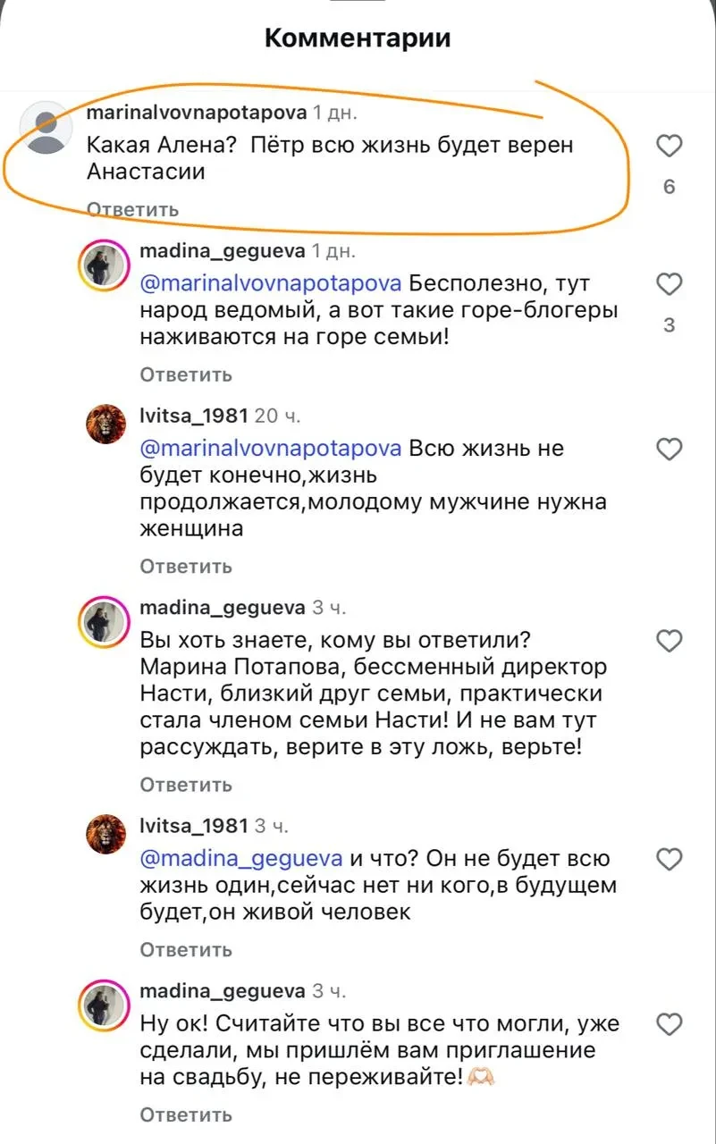Like lvitsa_1981's reply starting with 'и что?'
Screen dimensions: 716x1144
[668, 860]
